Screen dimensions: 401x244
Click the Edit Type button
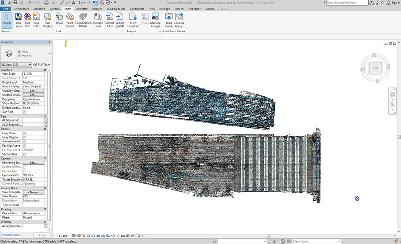pyautogui.click(x=42, y=64)
